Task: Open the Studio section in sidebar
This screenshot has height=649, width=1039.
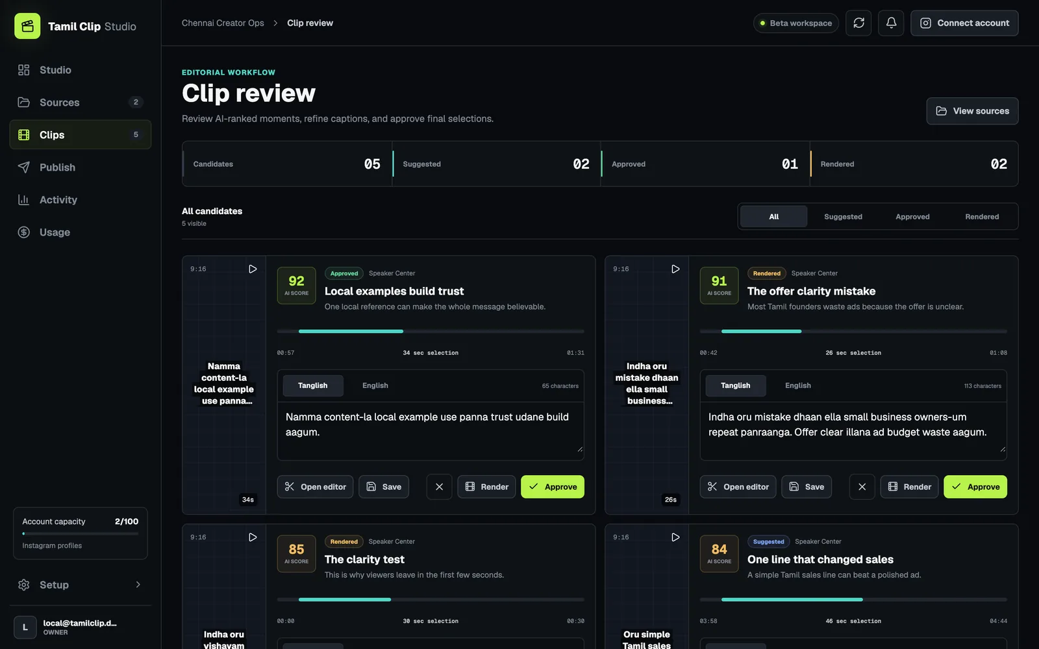Action: coord(81,70)
